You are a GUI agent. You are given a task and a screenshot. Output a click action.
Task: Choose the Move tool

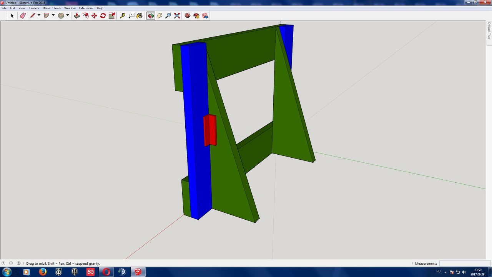tap(94, 16)
